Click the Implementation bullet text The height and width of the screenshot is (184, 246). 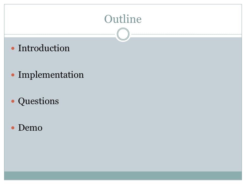[x=51, y=75]
